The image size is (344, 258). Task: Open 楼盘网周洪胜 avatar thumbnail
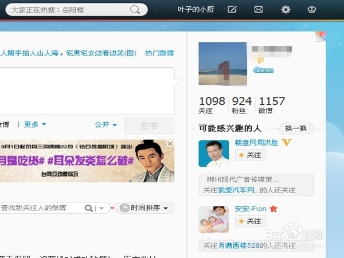(214, 154)
